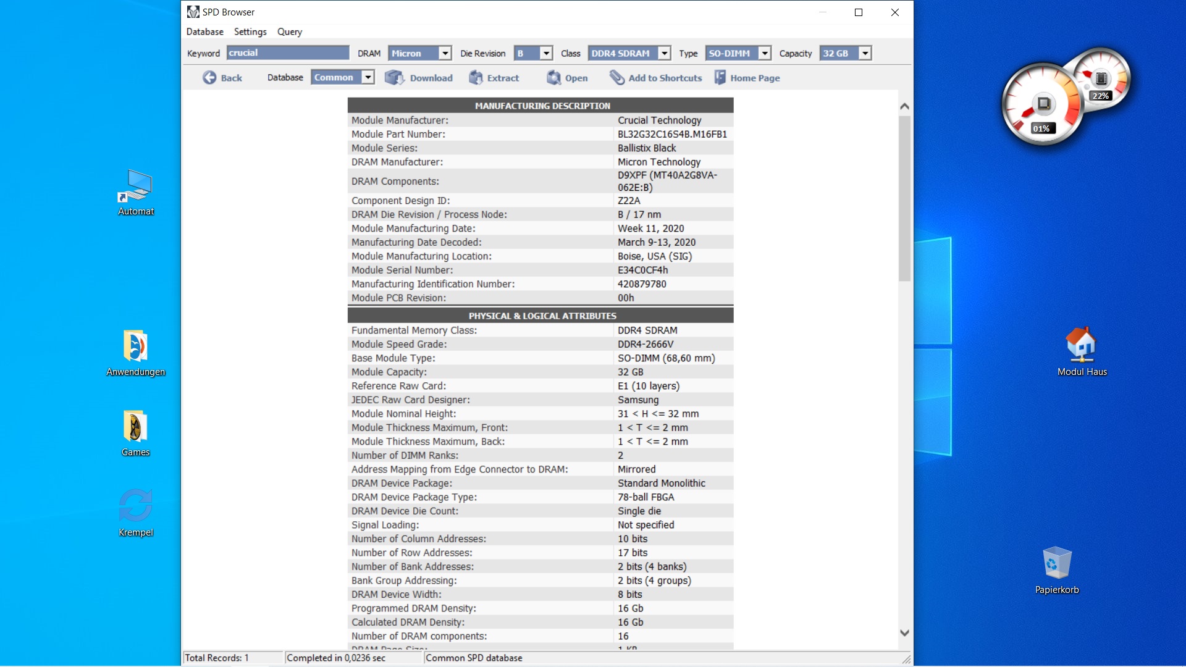This screenshot has height=667, width=1186.
Task: Expand the DRAM manufacturer dropdown
Action: [445, 54]
